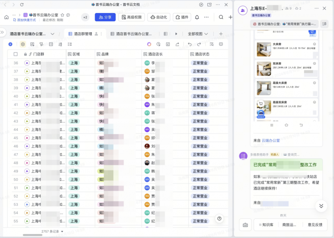Viewport: 334px width, 238px height.
Task: Redo the last change
Action: point(199,44)
